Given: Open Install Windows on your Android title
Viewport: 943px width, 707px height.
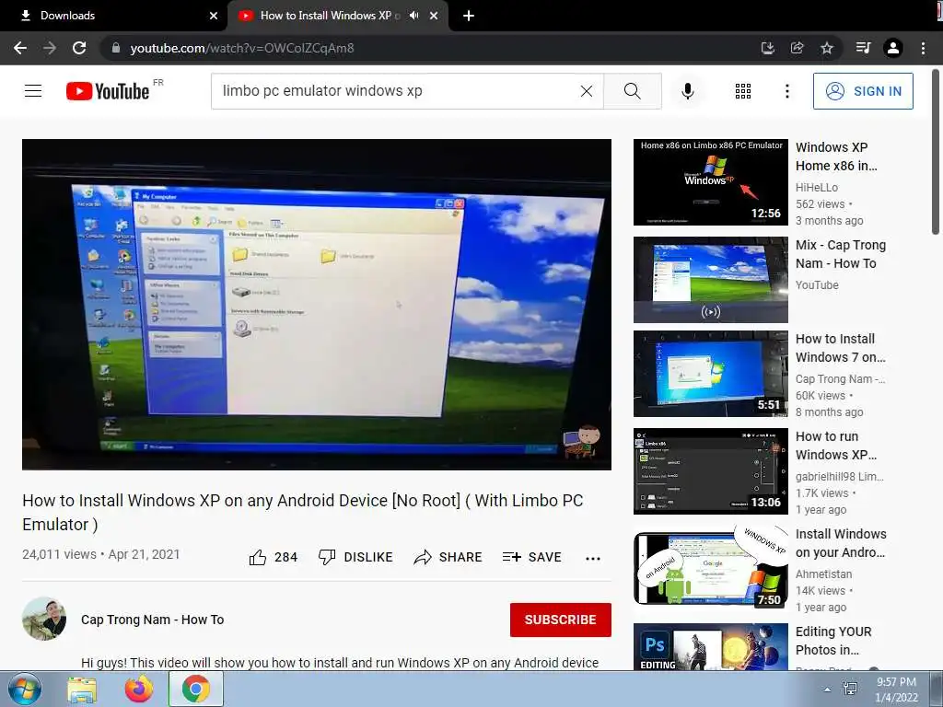Looking at the screenshot, I should (841, 543).
